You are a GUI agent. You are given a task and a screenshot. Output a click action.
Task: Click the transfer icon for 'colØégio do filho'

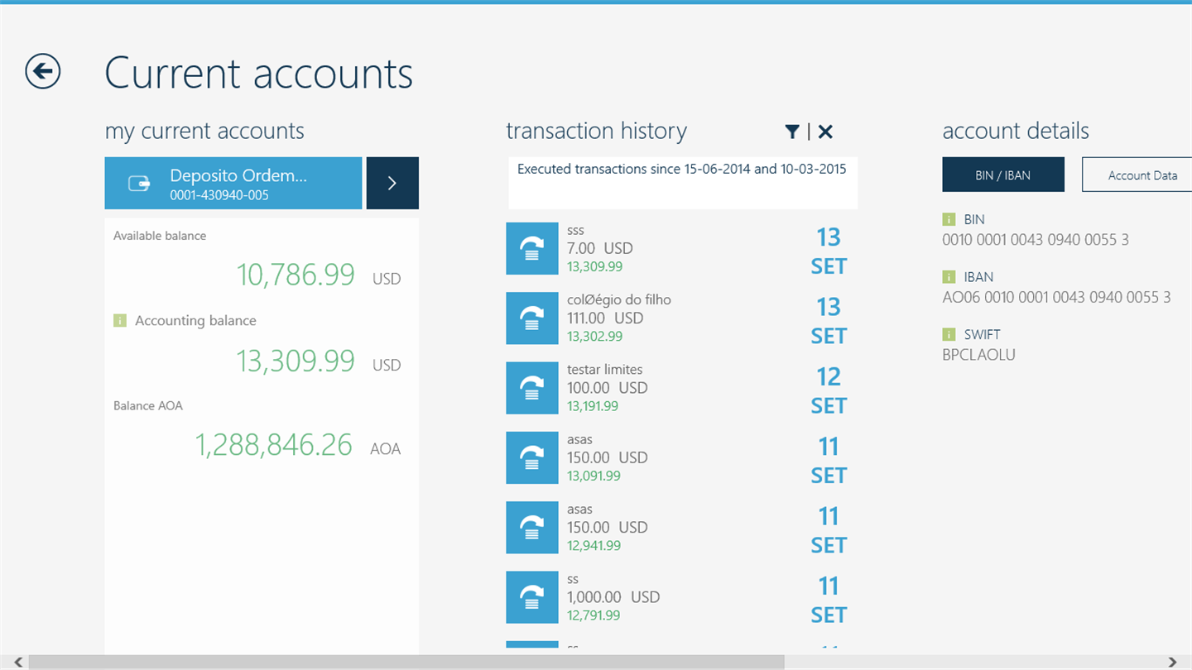tap(532, 318)
